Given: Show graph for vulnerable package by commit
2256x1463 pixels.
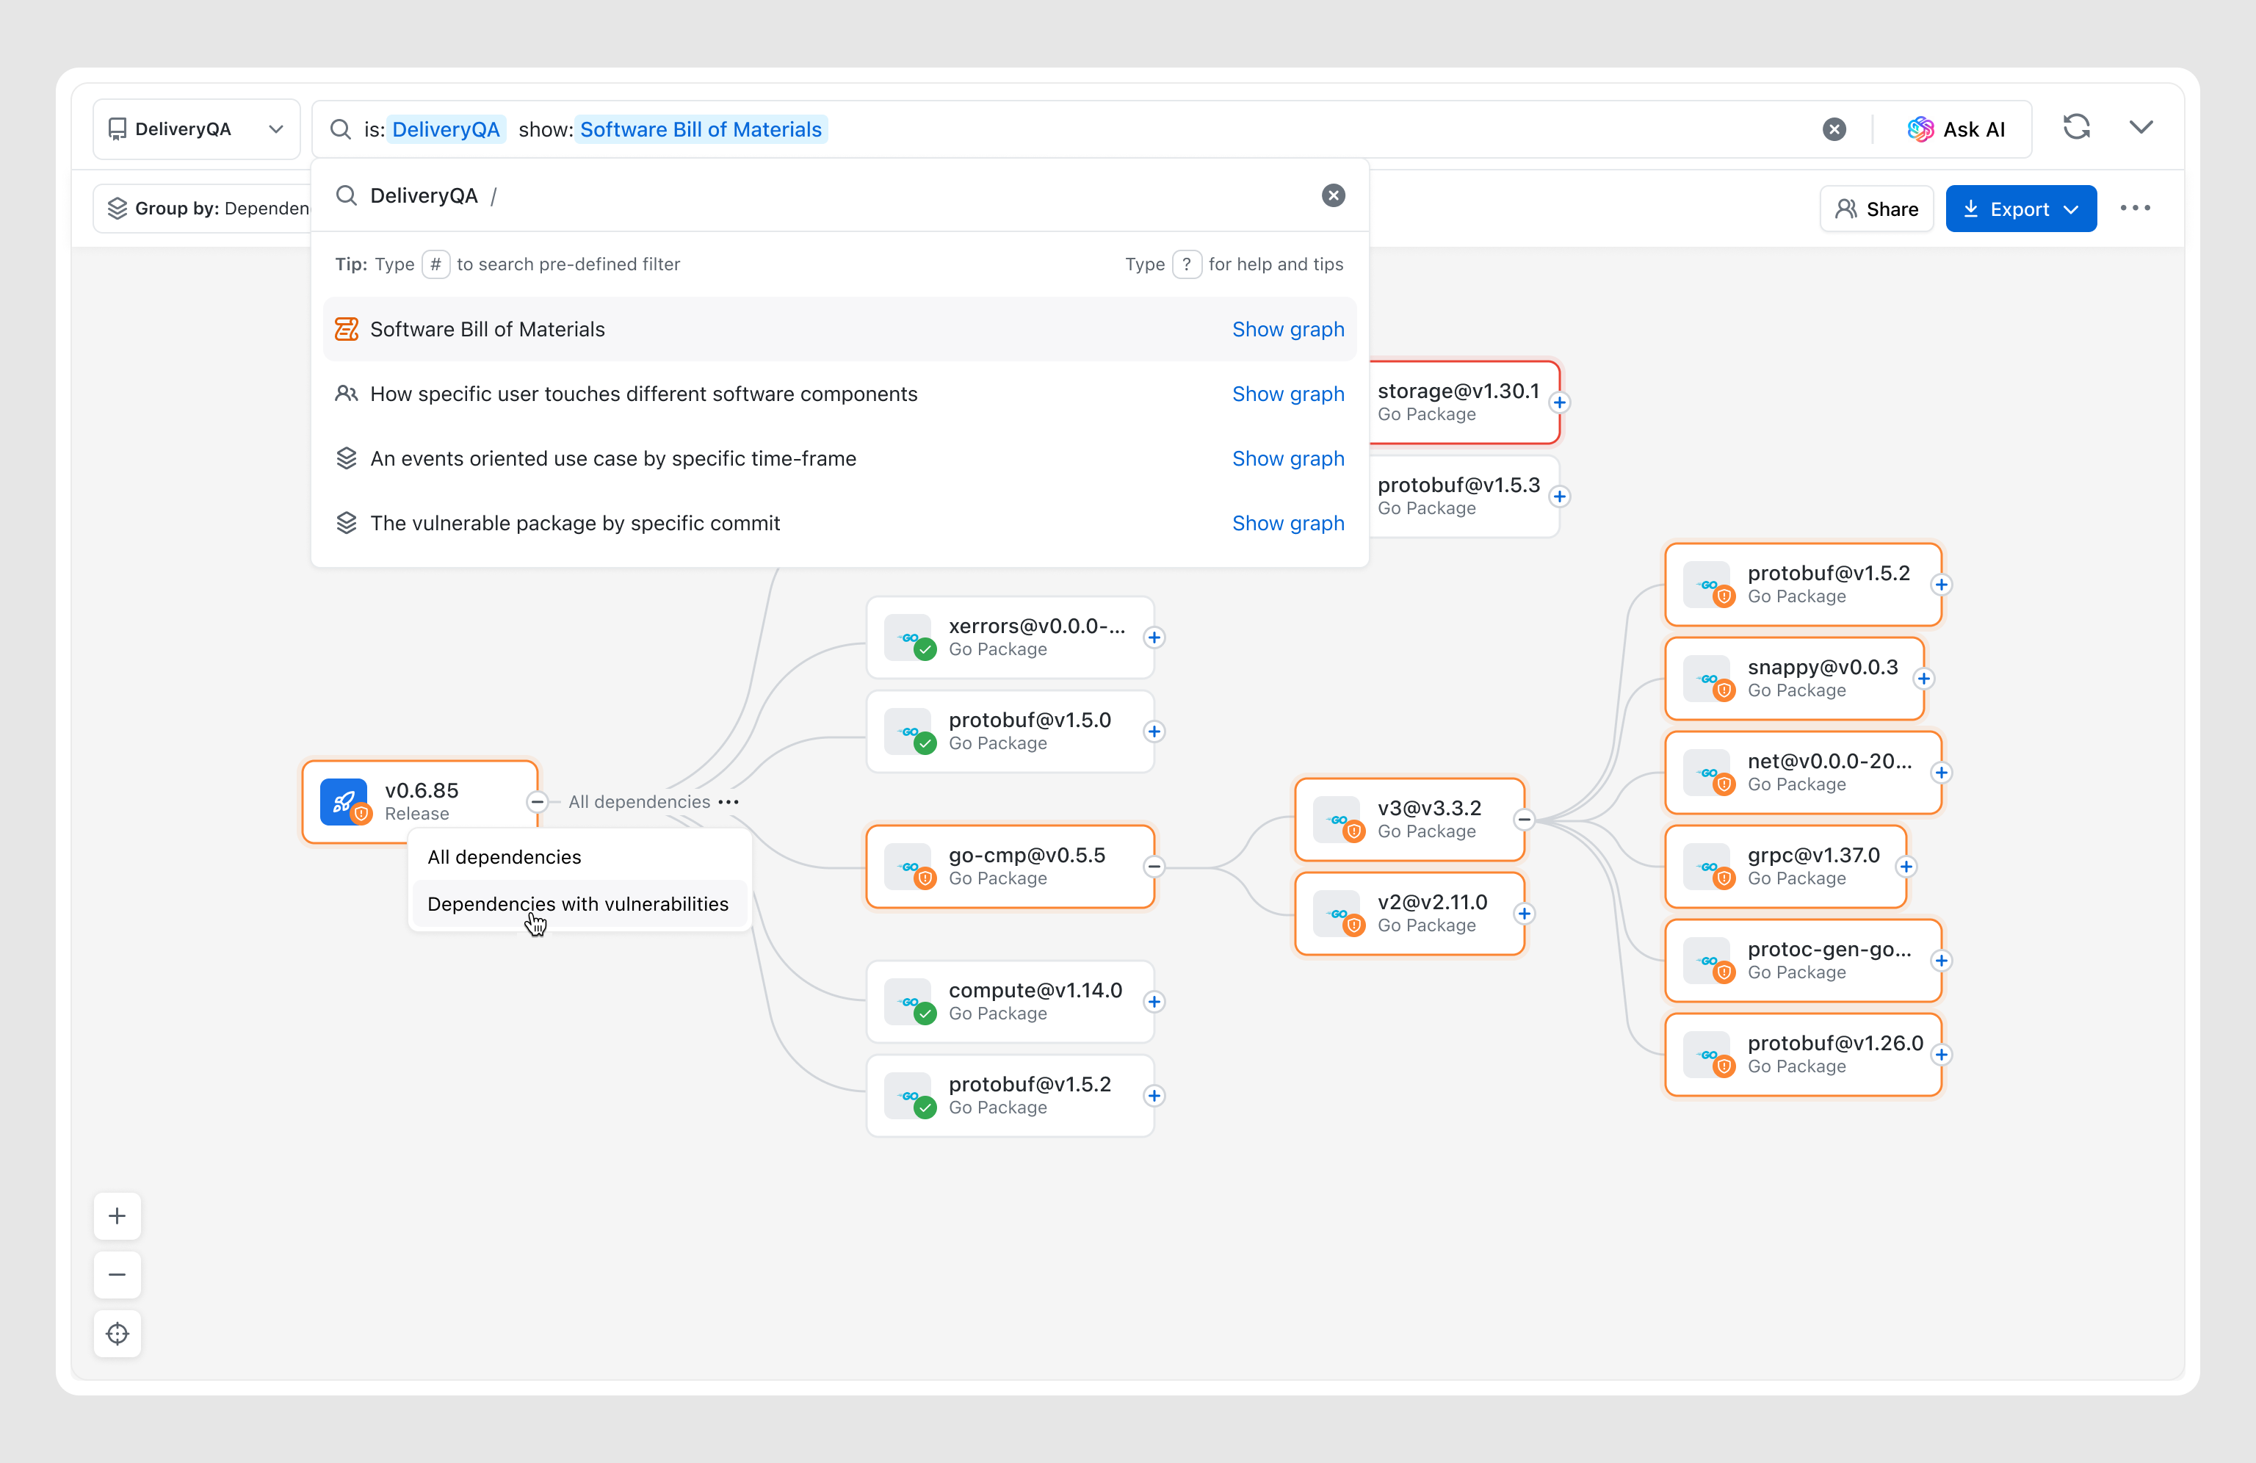Looking at the screenshot, I should [x=1287, y=524].
